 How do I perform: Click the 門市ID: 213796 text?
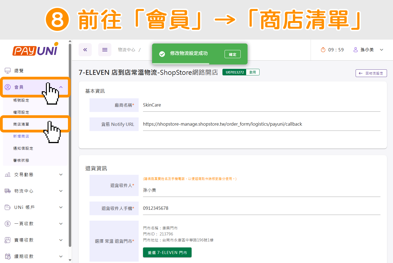[x=158, y=234]
